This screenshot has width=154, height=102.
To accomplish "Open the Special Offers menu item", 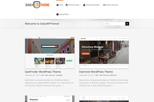I will (62, 14).
